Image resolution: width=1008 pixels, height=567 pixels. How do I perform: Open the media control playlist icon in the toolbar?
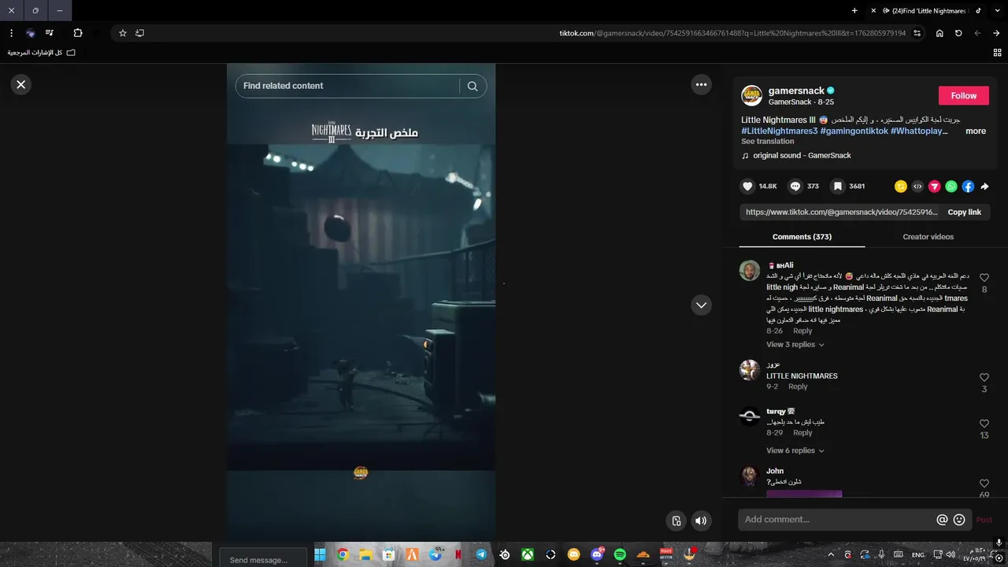click(x=50, y=33)
